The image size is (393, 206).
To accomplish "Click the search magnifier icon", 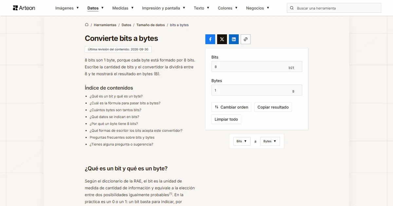I will pyautogui.click(x=291, y=8).
